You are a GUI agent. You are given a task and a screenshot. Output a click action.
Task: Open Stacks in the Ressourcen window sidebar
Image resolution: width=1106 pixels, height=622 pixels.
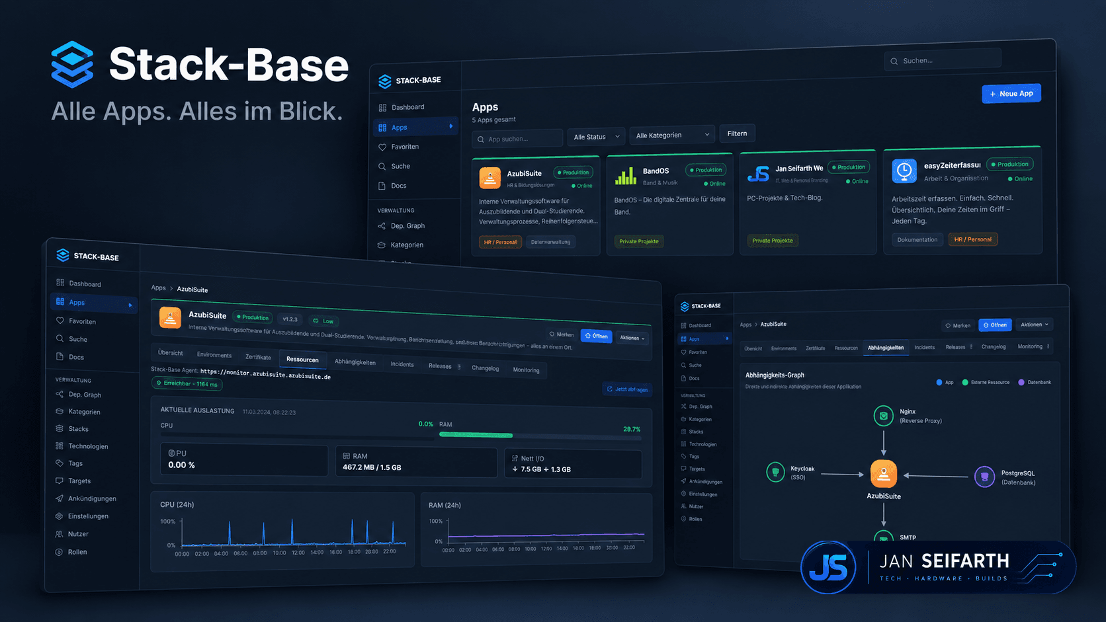[72, 429]
